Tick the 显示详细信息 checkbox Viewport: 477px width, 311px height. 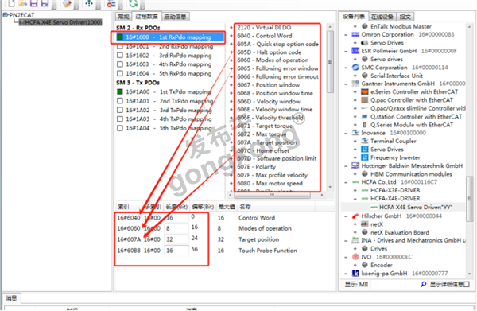click(x=467, y=284)
